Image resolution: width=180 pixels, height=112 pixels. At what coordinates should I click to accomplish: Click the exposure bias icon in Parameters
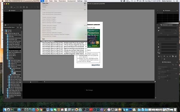pyautogui.click(x=159, y=31)
